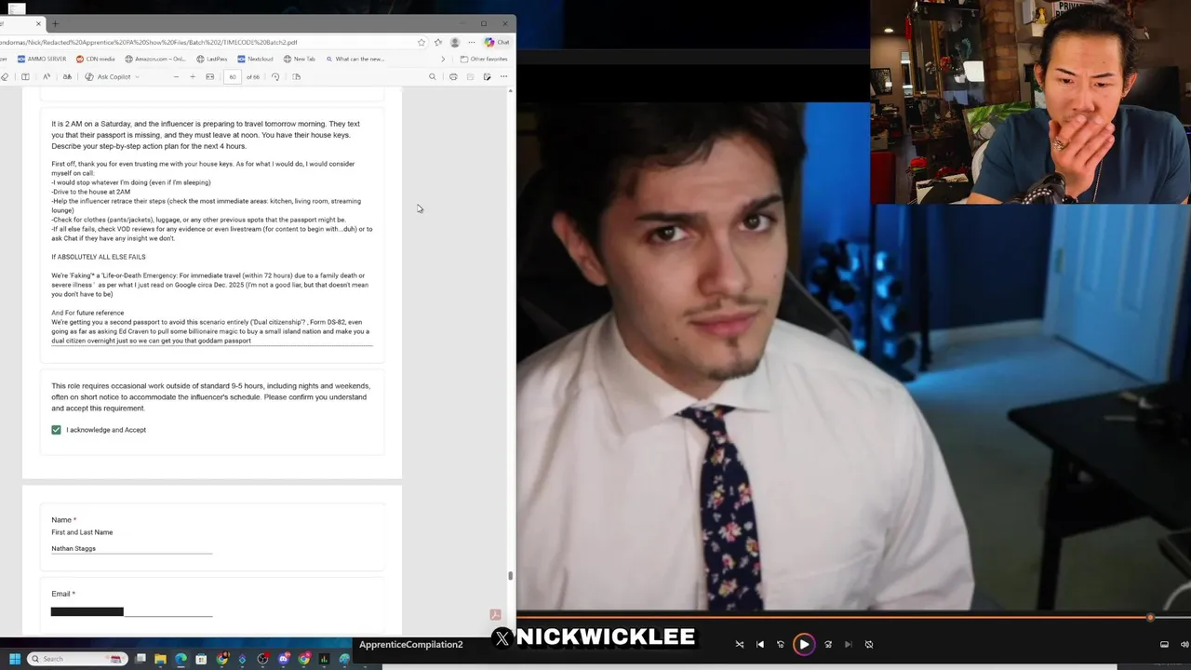Image resolution: width=1191 pixels, height=670 pixels.
Task: Click the redacted Email field
Action: point(131,611)
